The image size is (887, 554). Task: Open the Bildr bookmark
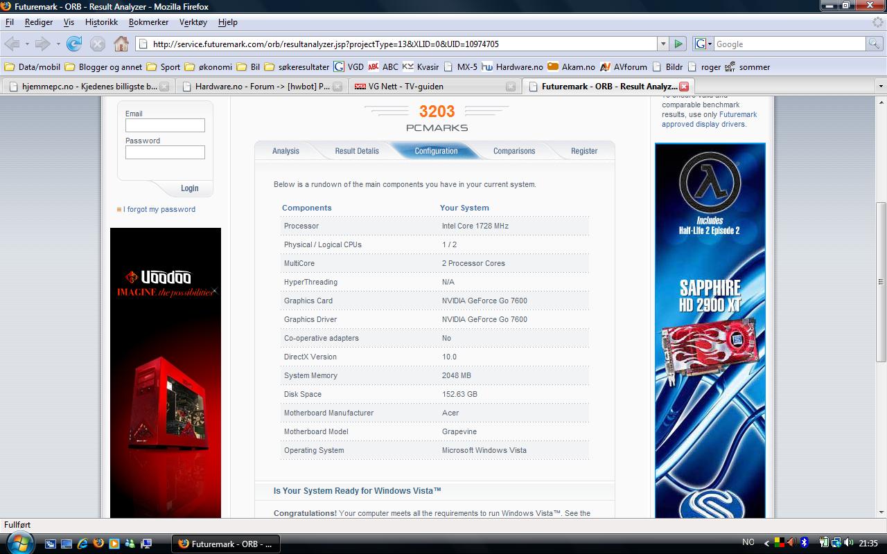(x=667, y=67)
